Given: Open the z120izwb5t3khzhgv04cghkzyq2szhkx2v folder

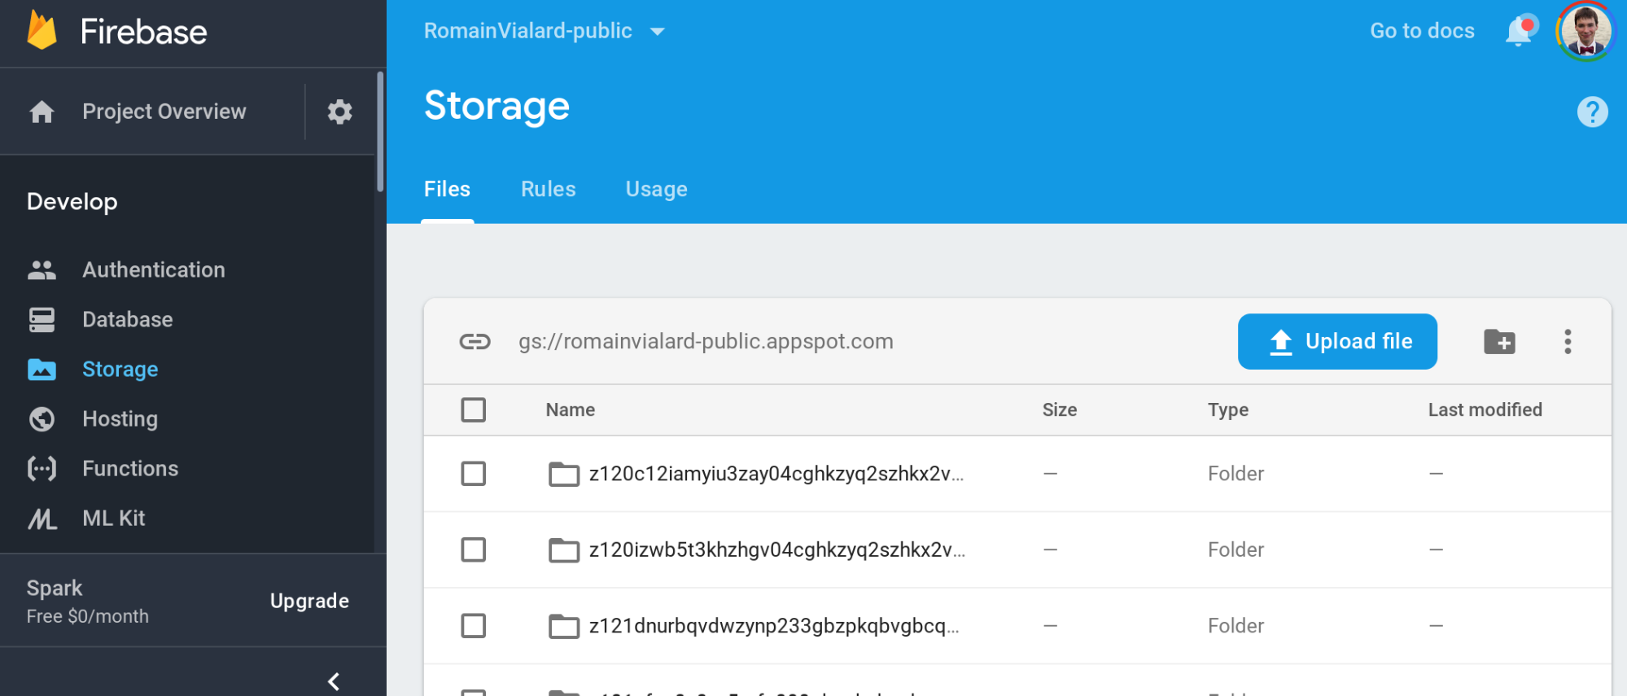Looking at the screenshot, I should (x=776, y=550).
